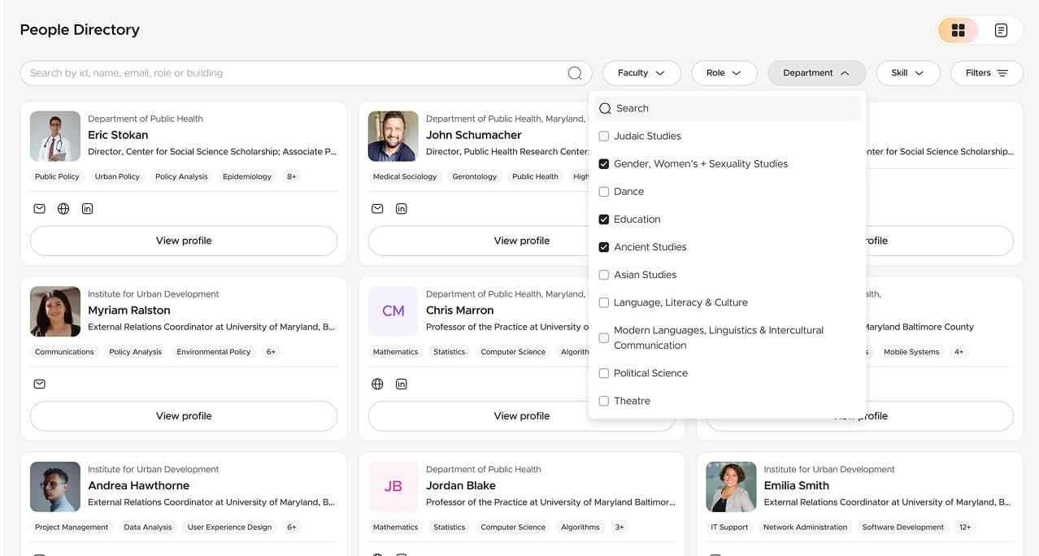This screenshot has height=556, width=1039.
Task: View Myriam Ralston's profile
Action: click(x=184, y=416)
